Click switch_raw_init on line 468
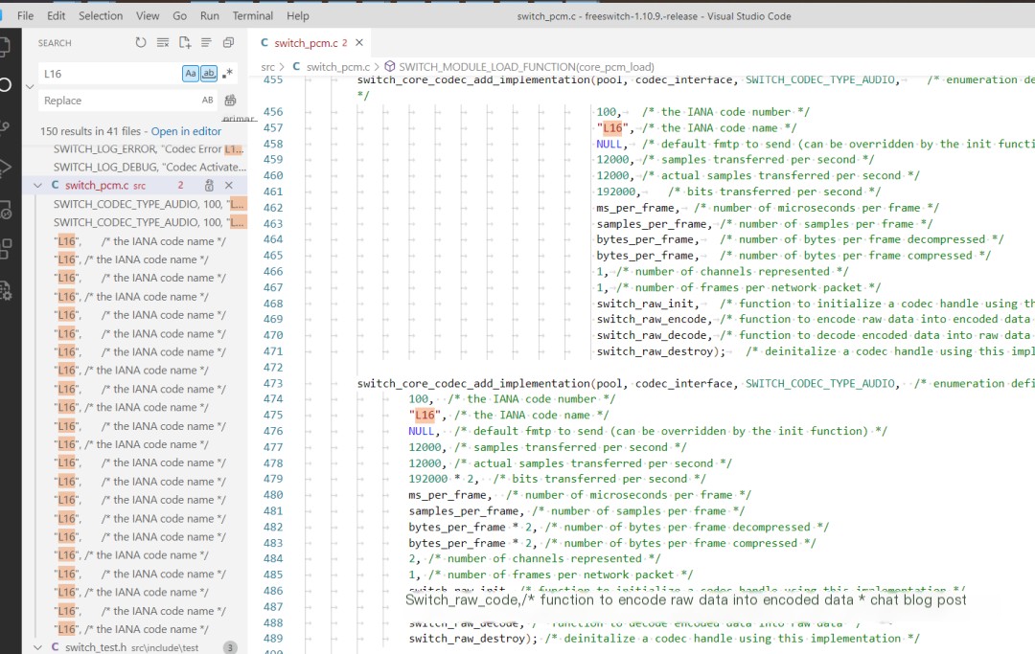Image resolution: width=1035 pixels, height=654 pixels. [645, 304]
